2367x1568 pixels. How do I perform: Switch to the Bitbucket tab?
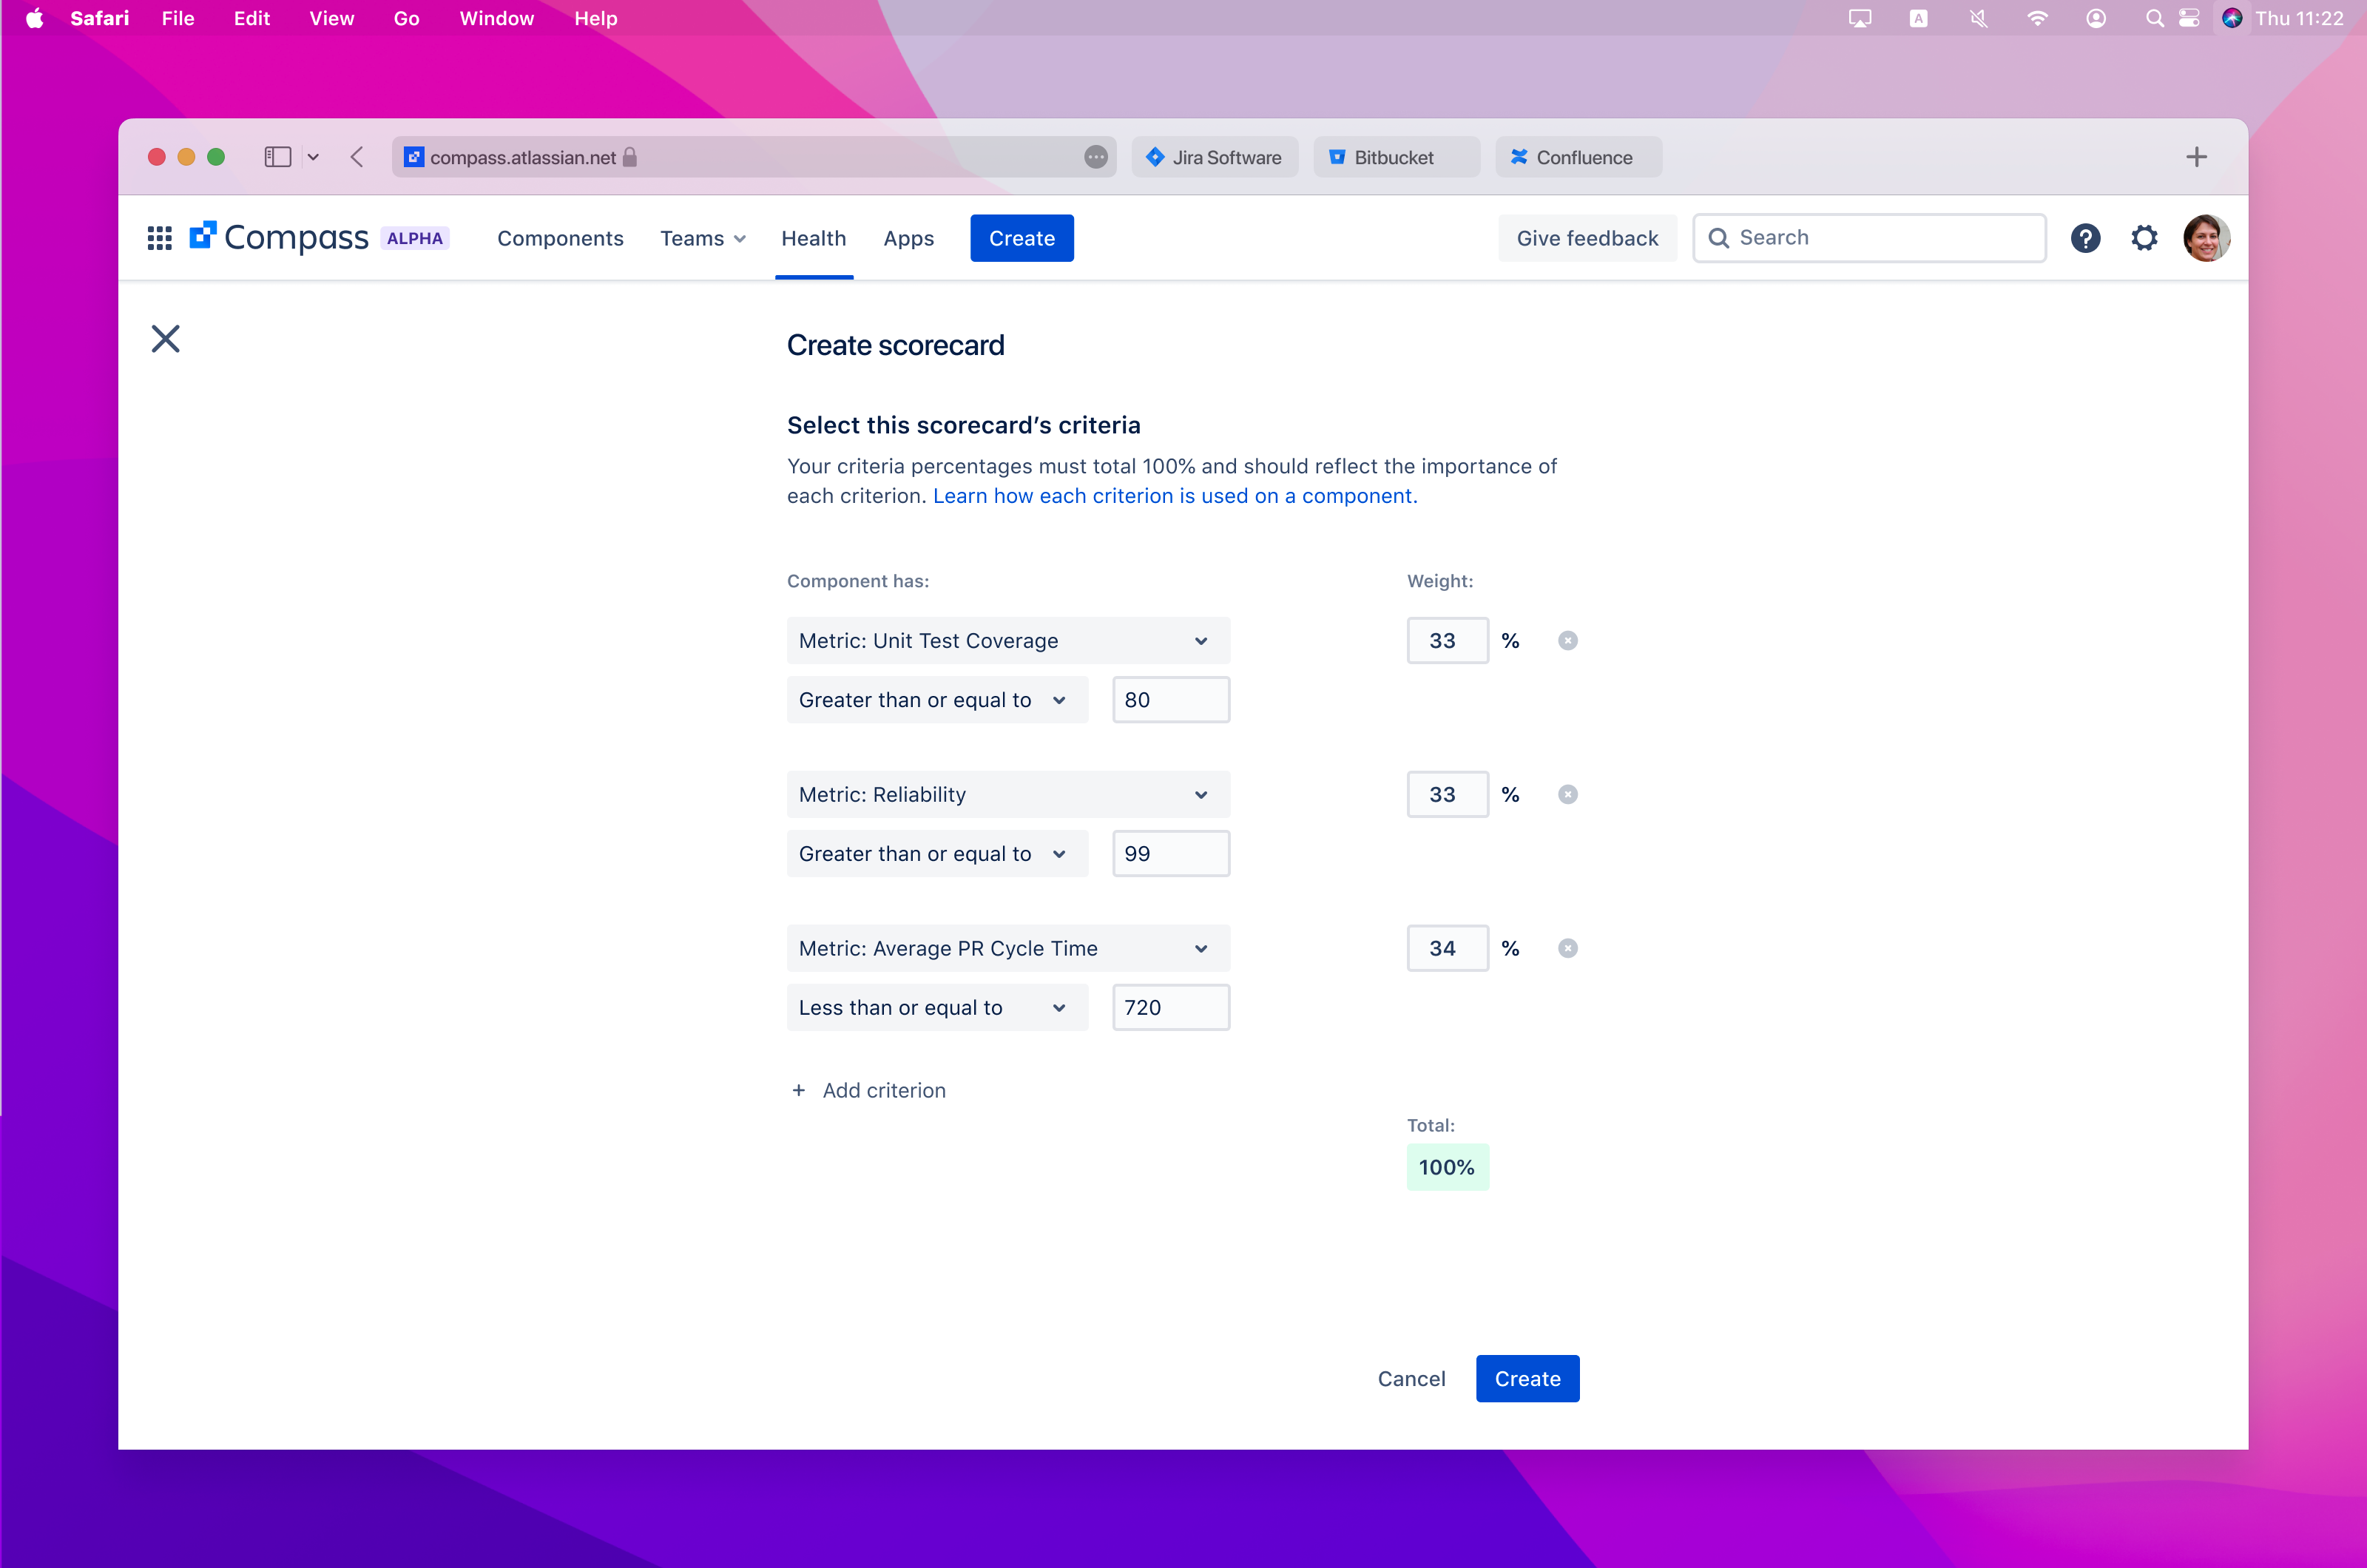click(1396, 157)
